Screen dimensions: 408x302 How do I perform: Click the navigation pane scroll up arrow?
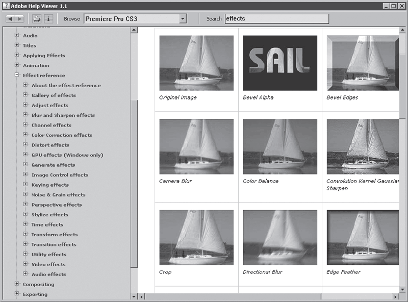(134, 30)
